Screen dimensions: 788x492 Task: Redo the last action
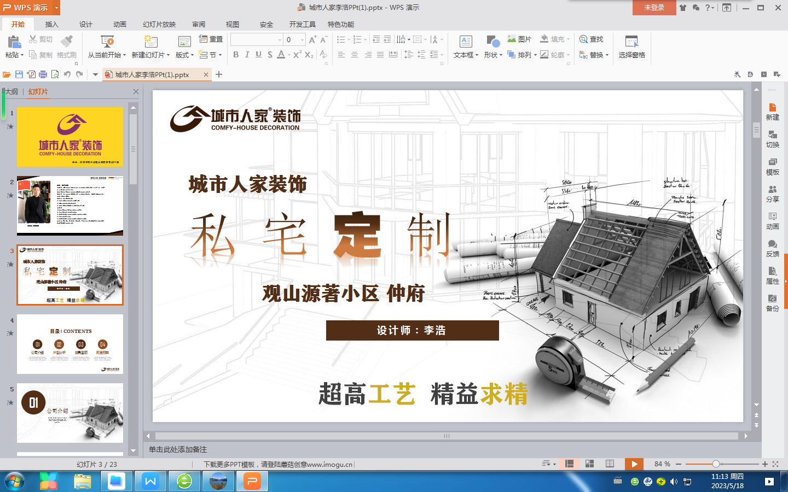pos(79,74)
